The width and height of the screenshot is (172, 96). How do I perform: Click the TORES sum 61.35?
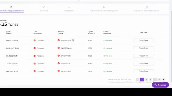(90, 41)
